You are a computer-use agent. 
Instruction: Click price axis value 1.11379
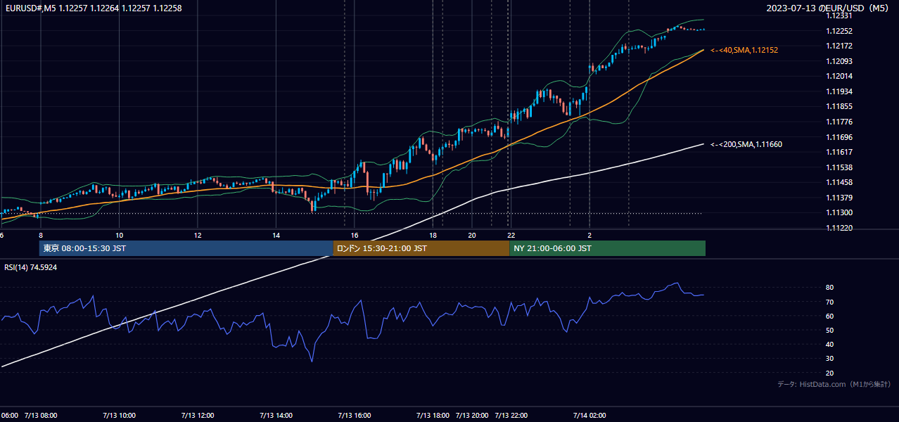click(x=839, y=198)
